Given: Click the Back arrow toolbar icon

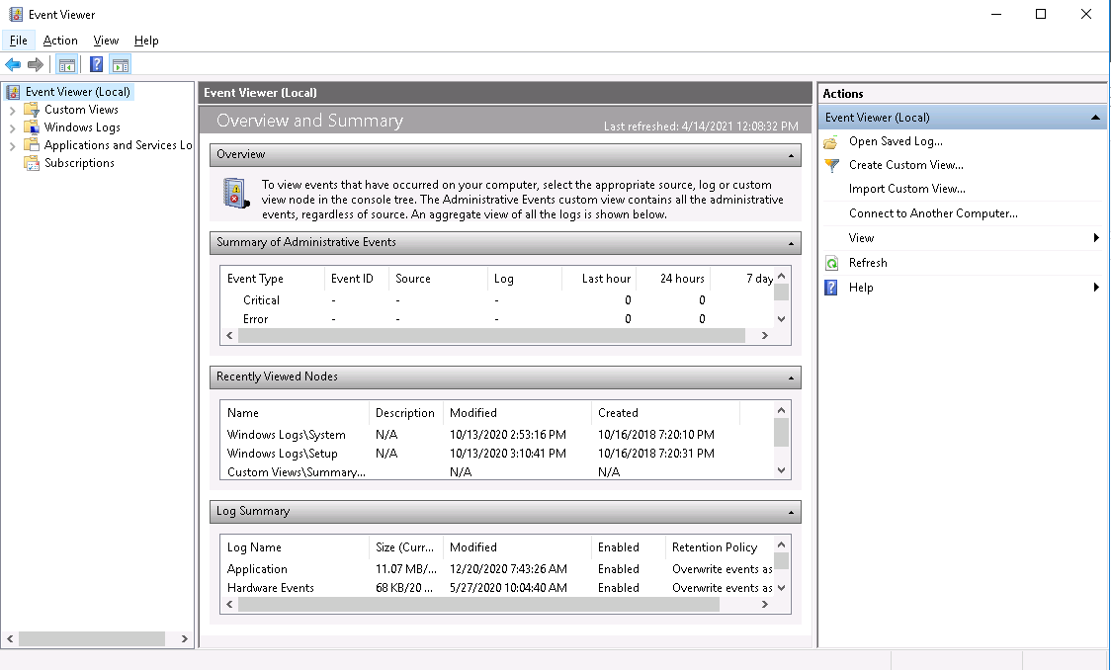Looking at the screenshot, I should pyautogui.click(x=13, y=65).
